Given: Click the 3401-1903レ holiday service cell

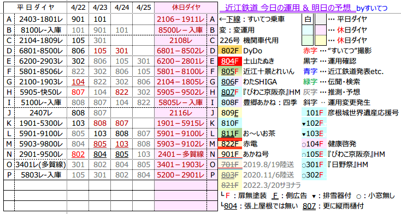Looking at the screenshot, I should coord(180,165).
